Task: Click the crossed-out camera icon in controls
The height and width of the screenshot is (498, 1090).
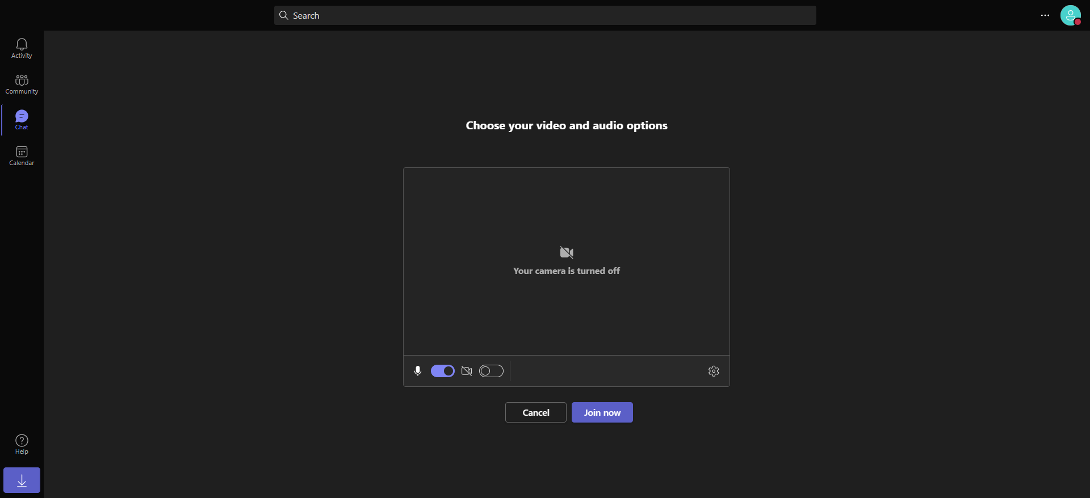Action: 467,371
